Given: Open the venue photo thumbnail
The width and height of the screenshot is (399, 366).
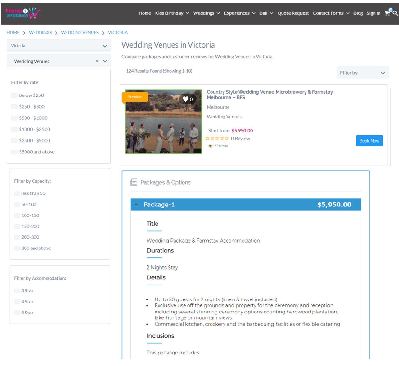Looking at the screenshot, I should [x=163, y=122].
